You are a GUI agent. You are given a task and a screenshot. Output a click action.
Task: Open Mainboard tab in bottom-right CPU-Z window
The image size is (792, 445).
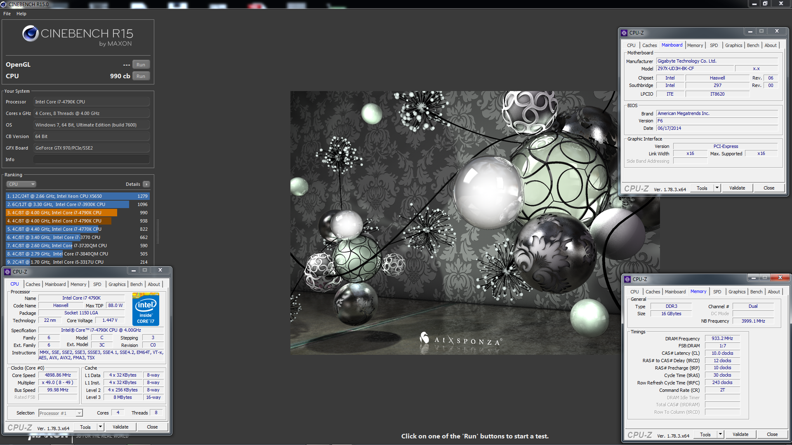coord(675,292)
